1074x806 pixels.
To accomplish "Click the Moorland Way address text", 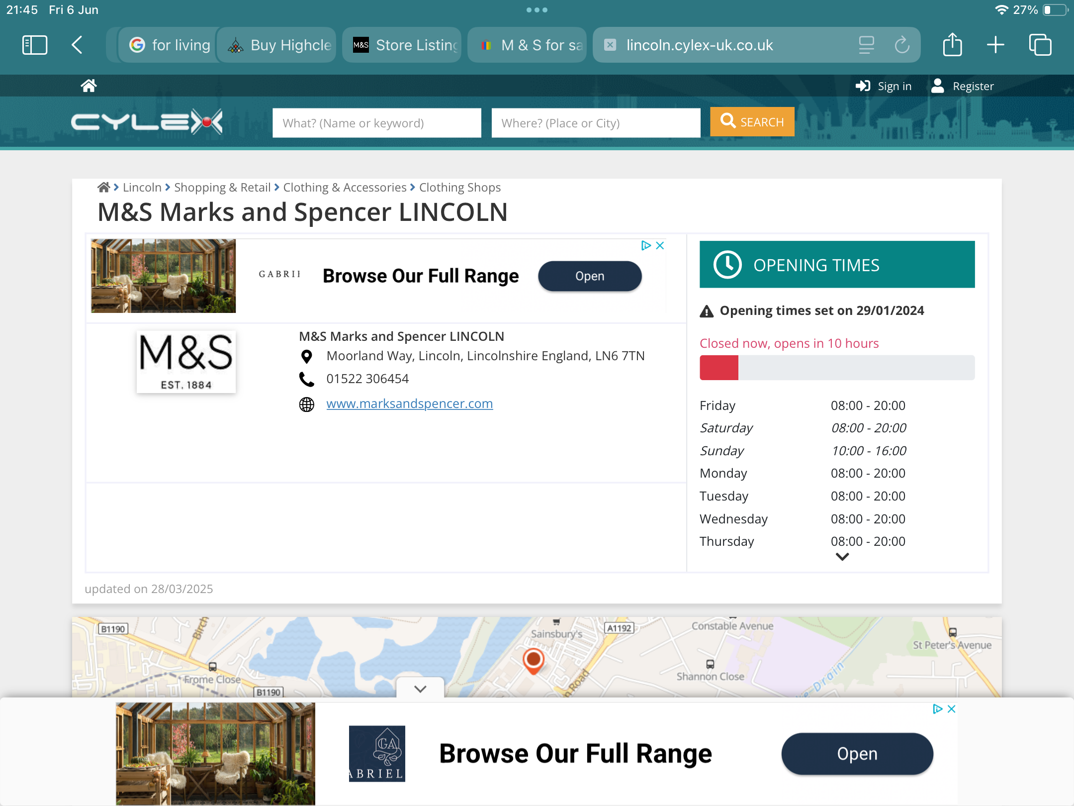I will pyautogui.click(x=485, y=356).
